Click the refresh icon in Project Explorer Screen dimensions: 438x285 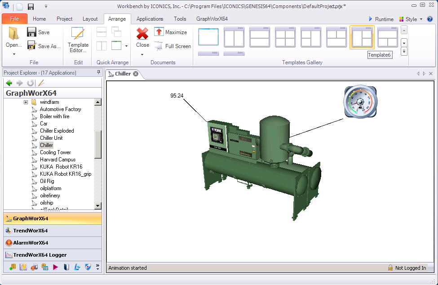pos(30,83)
